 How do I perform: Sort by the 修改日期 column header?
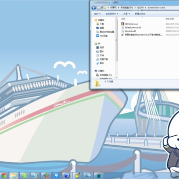(x=170, y=19)
